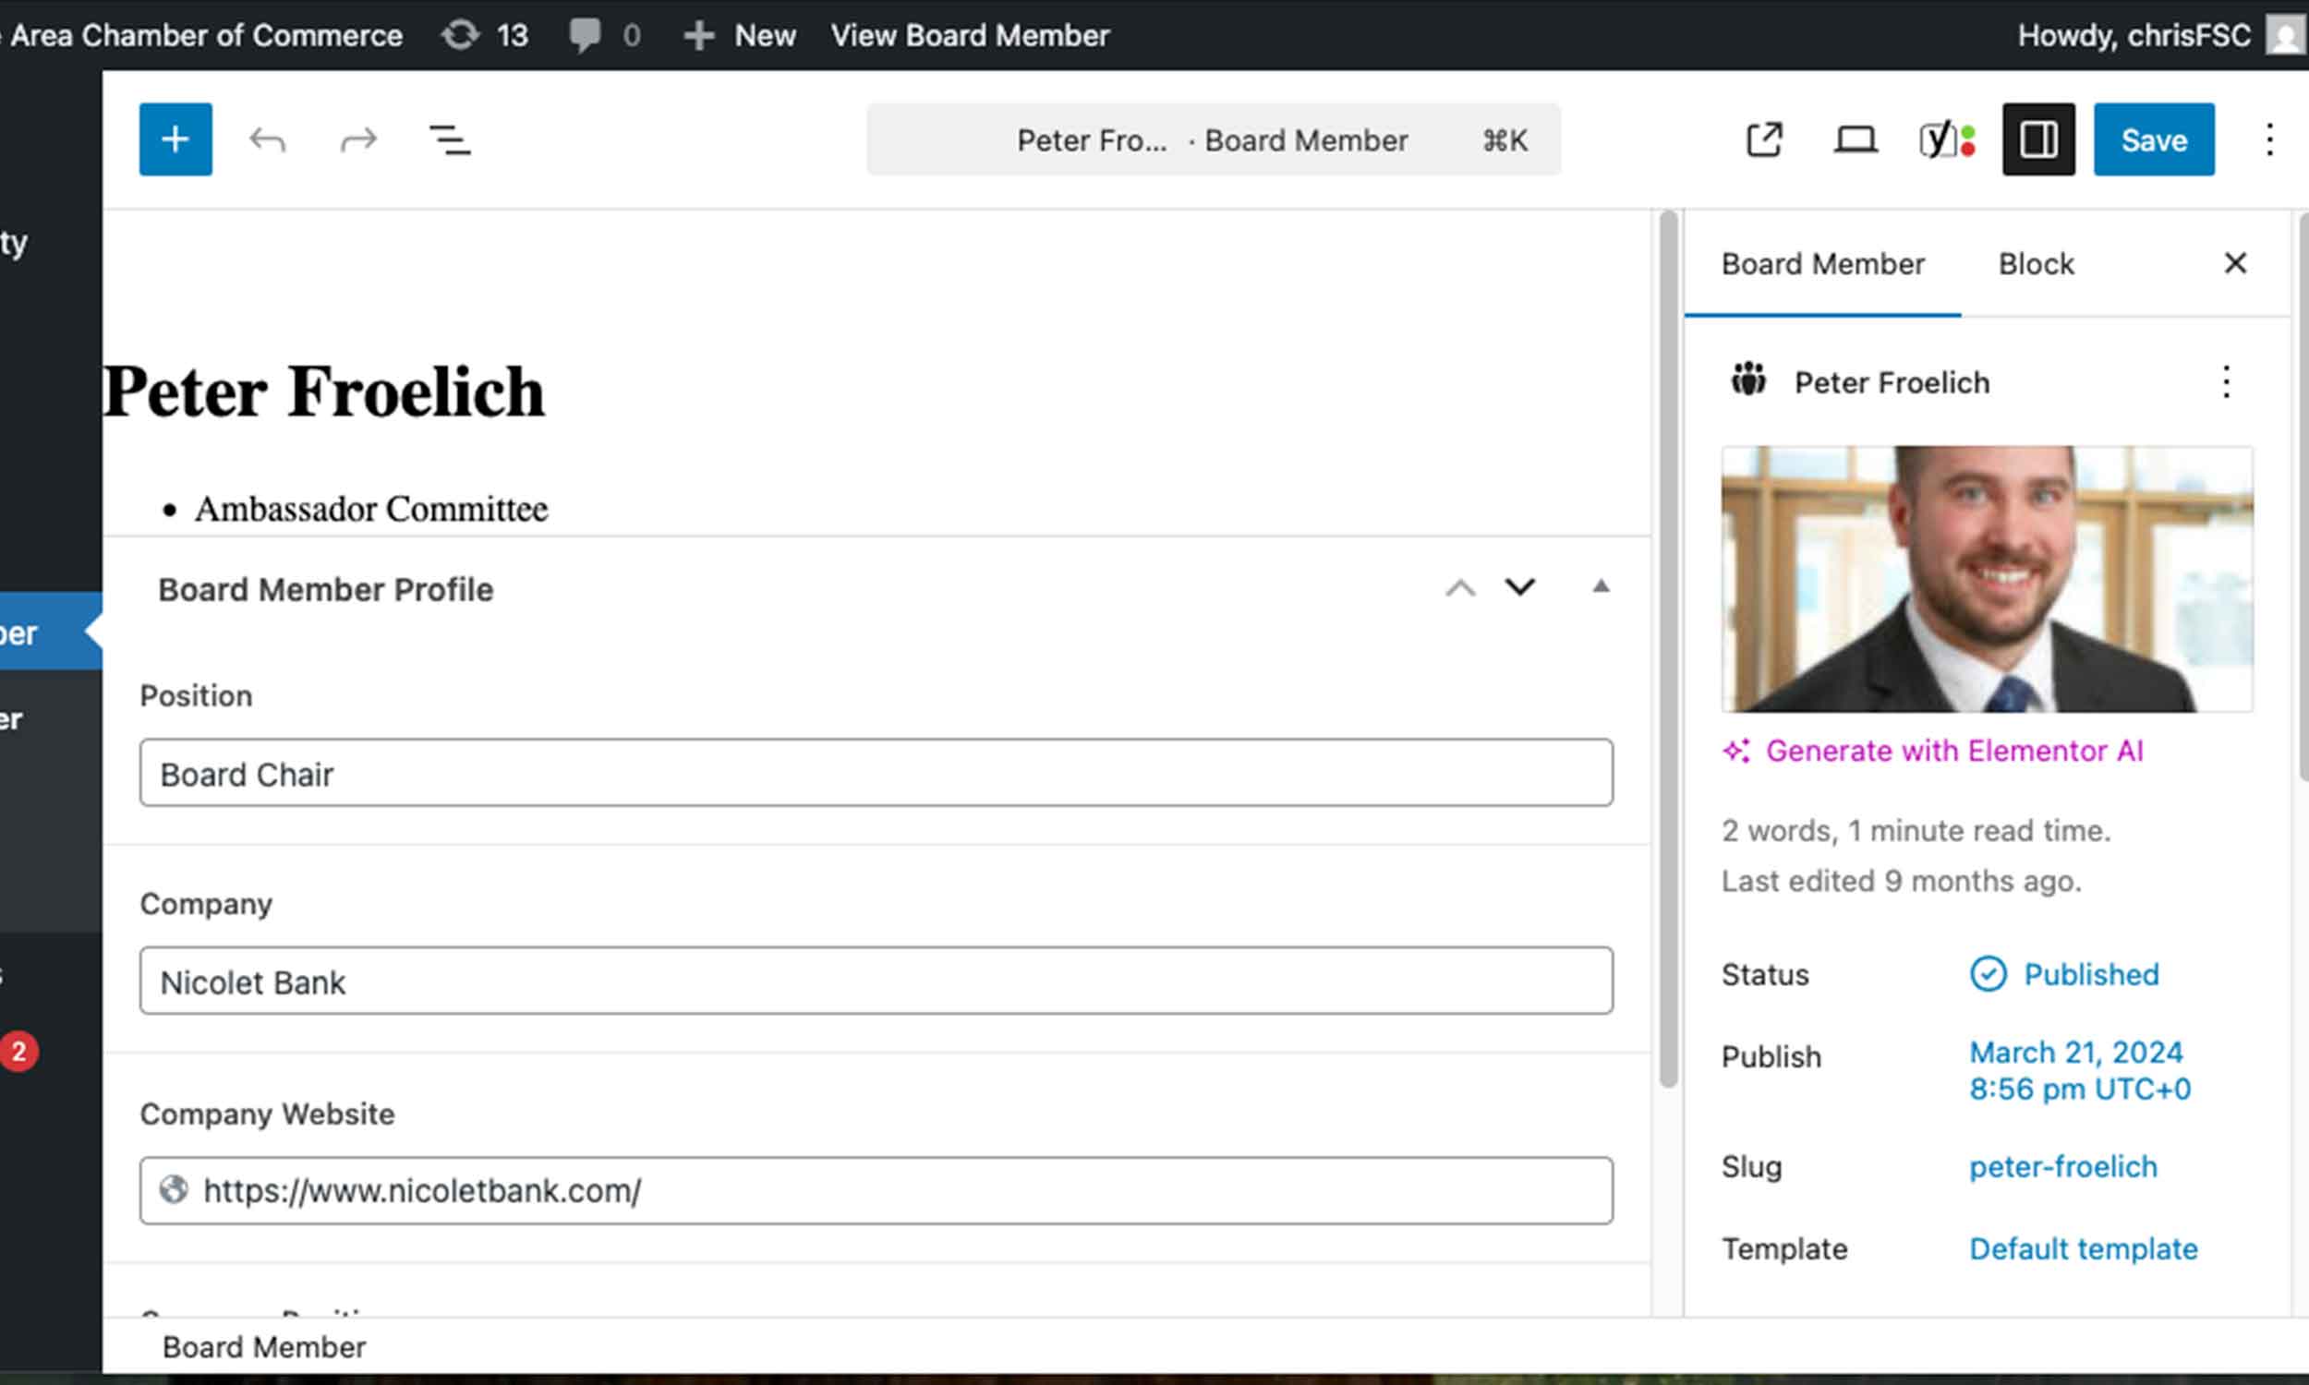Image resolution: width=2309 pixels, height=1385 pixels.
Task: Click the blue block inserter plus button
Action: coord(175,139)
